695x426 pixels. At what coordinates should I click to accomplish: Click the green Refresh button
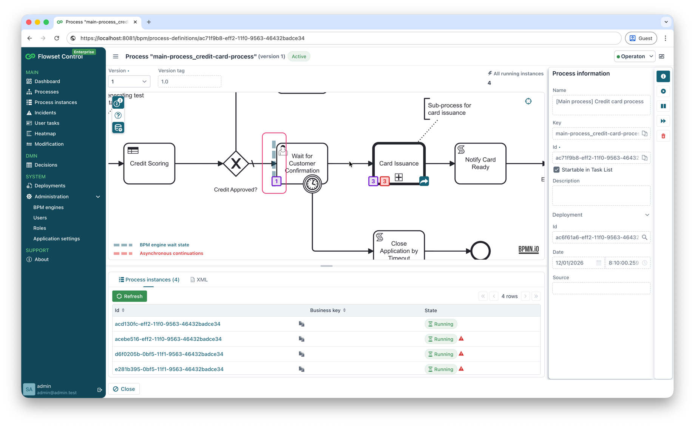[x=130, y=296]
